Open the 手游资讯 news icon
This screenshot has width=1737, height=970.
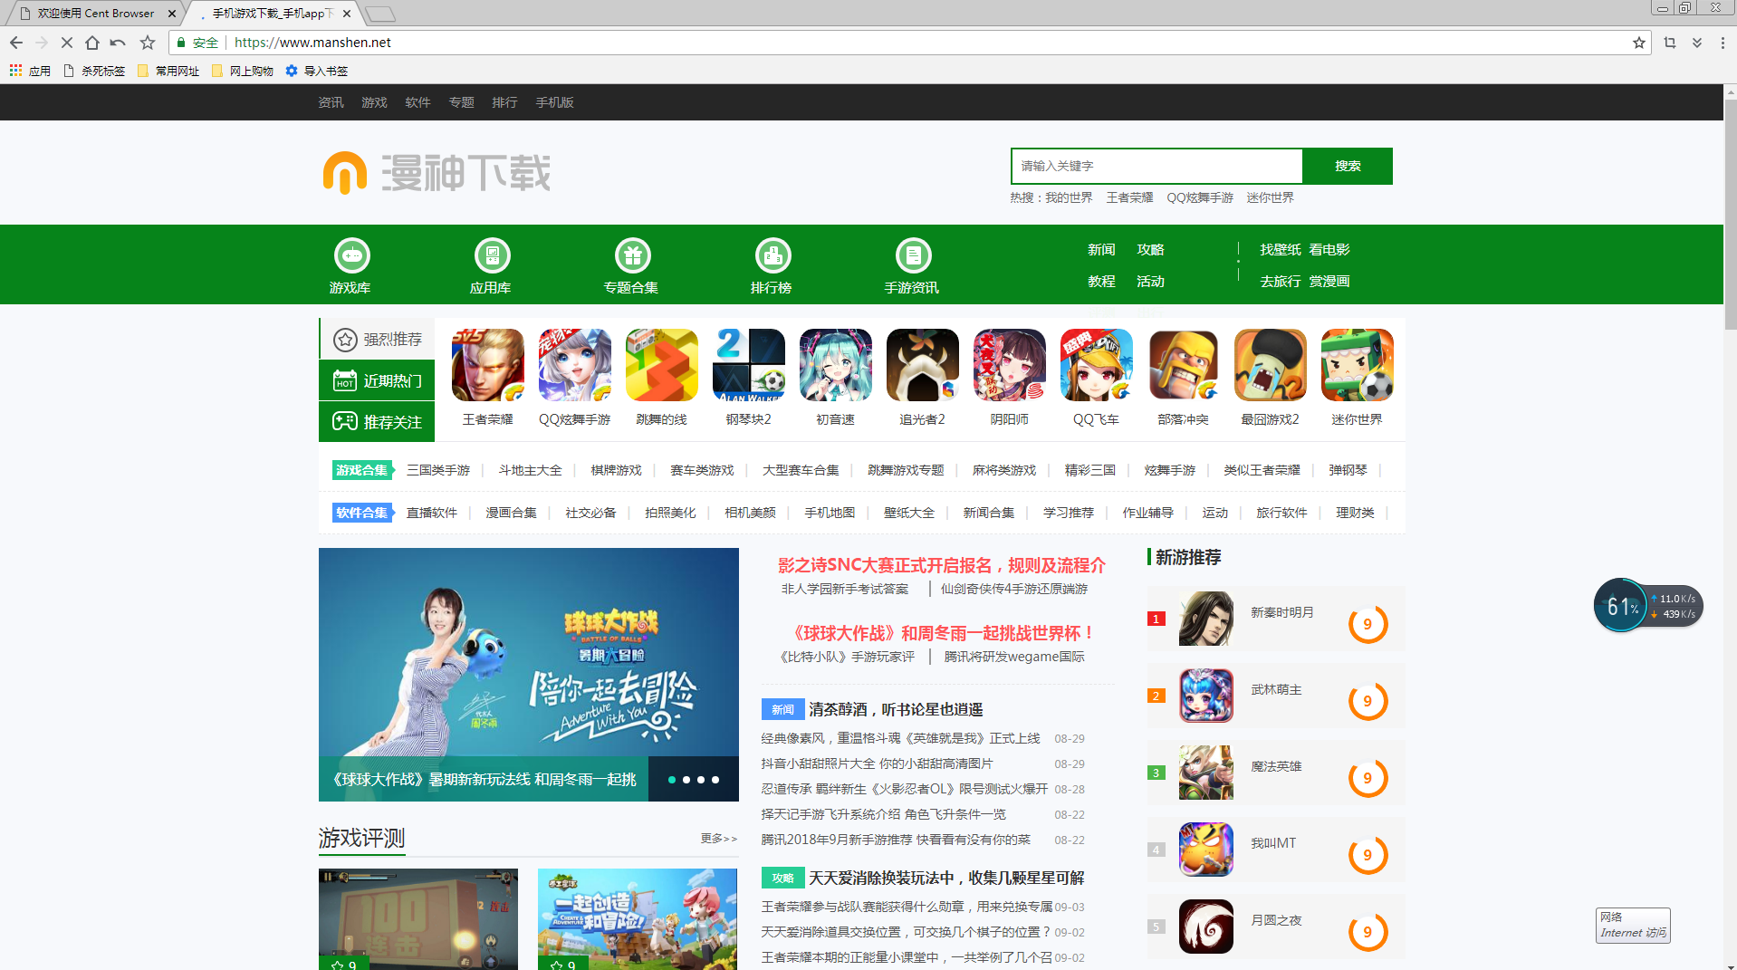pos(913,256)
